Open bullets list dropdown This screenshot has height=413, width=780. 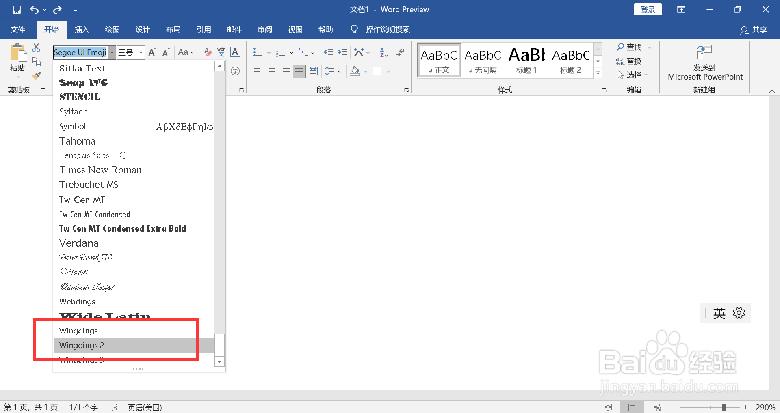pos(269,53)
